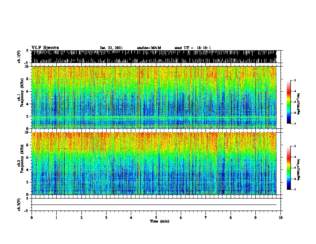
Task: Click the '10' label ending the time axis
Action: pyautogui.click(x=280, y=218)
